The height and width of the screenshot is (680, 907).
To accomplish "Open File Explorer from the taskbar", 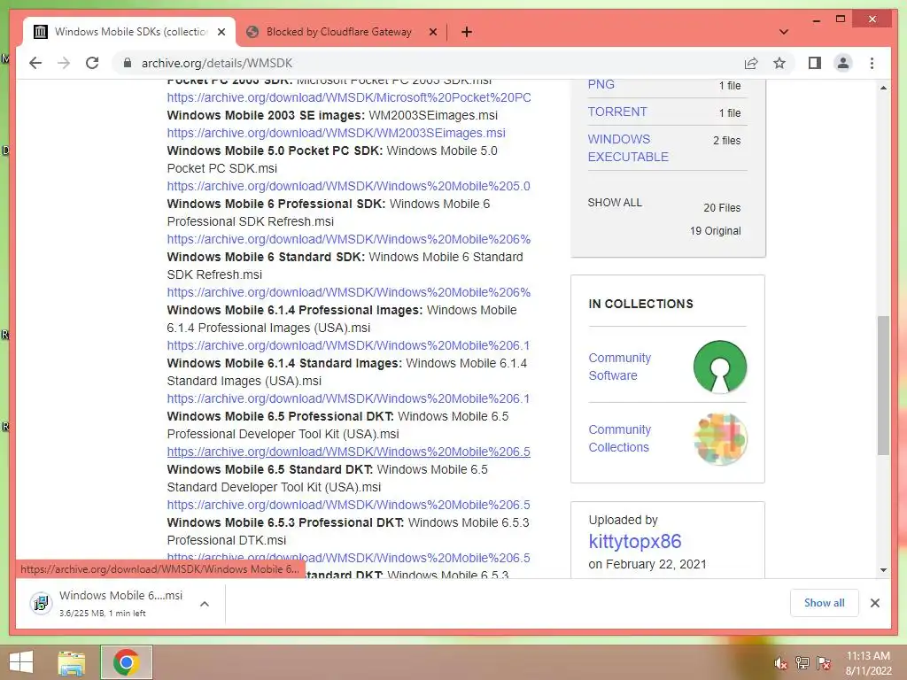I will point(72,662).
